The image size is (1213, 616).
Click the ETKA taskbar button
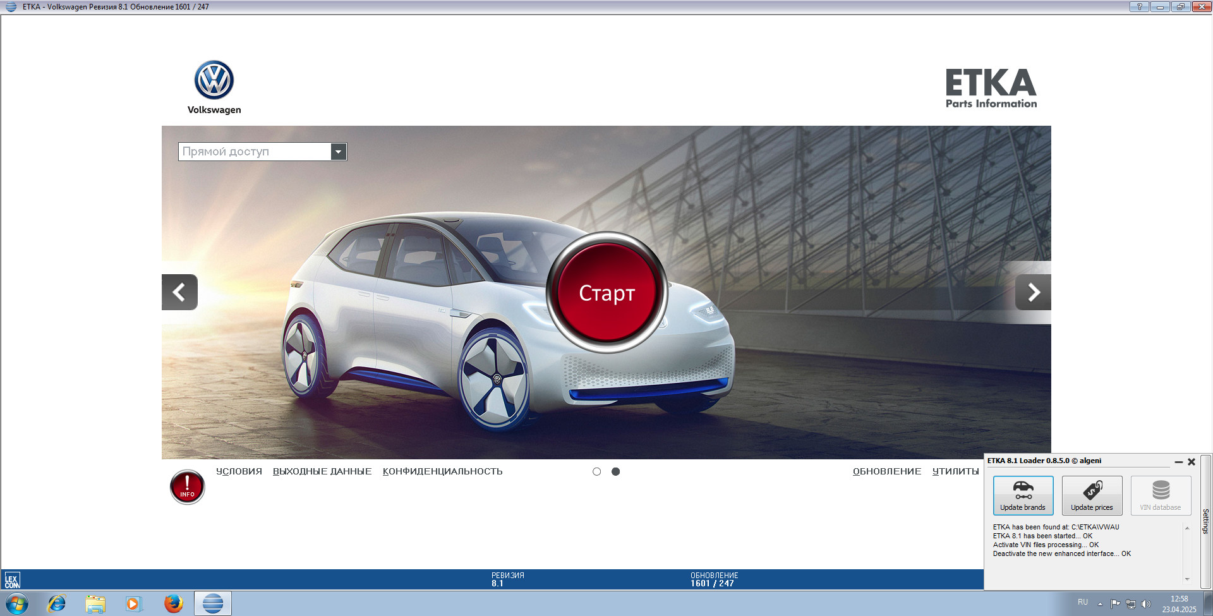click(x=213, y=603)
